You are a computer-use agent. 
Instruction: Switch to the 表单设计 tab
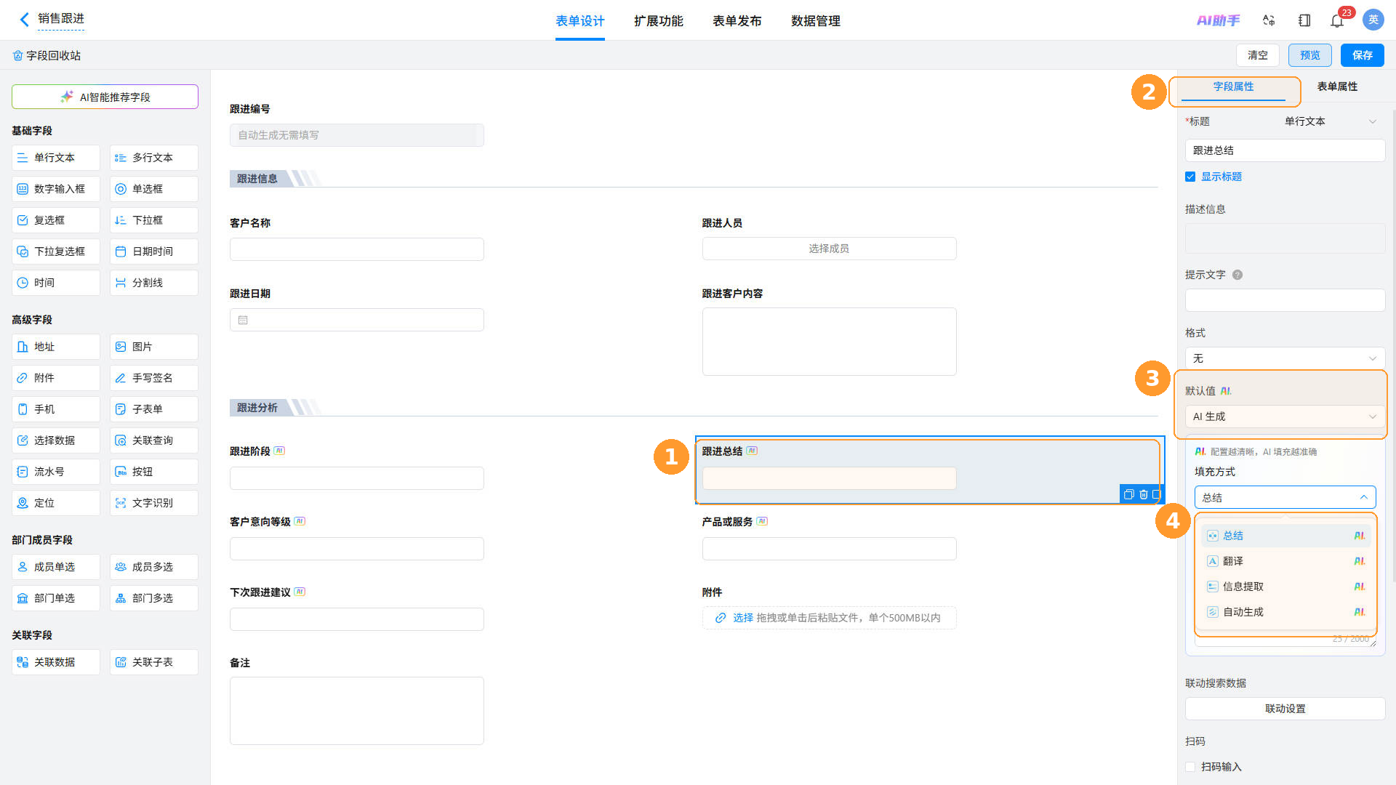click(580, 21)
